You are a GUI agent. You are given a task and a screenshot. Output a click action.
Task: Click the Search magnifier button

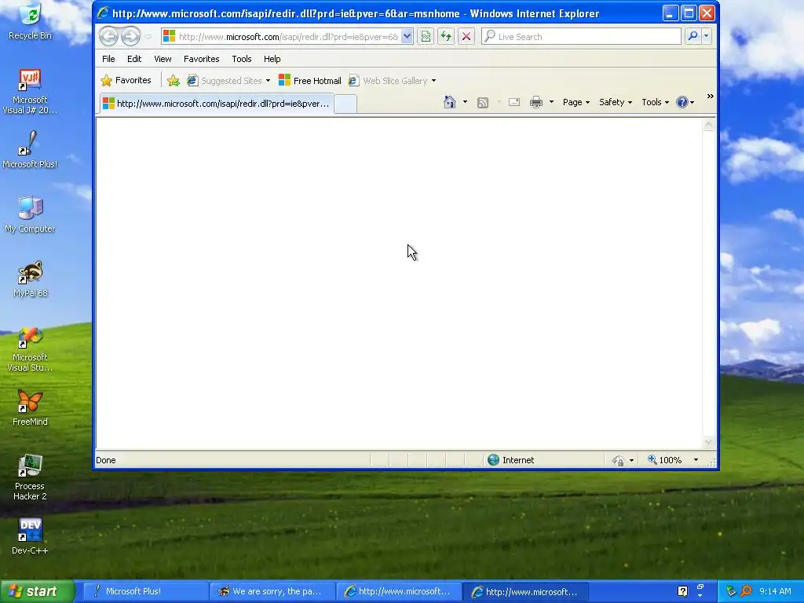click(693, 36)
